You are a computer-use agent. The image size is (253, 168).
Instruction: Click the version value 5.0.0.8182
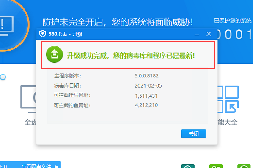click(146, 76)
